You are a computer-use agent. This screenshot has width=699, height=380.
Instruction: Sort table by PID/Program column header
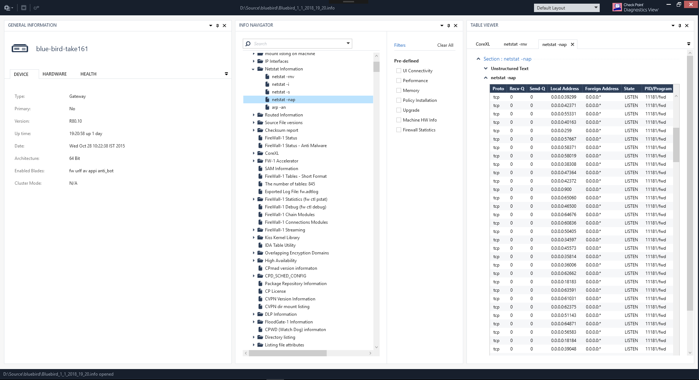pos(658,89)
